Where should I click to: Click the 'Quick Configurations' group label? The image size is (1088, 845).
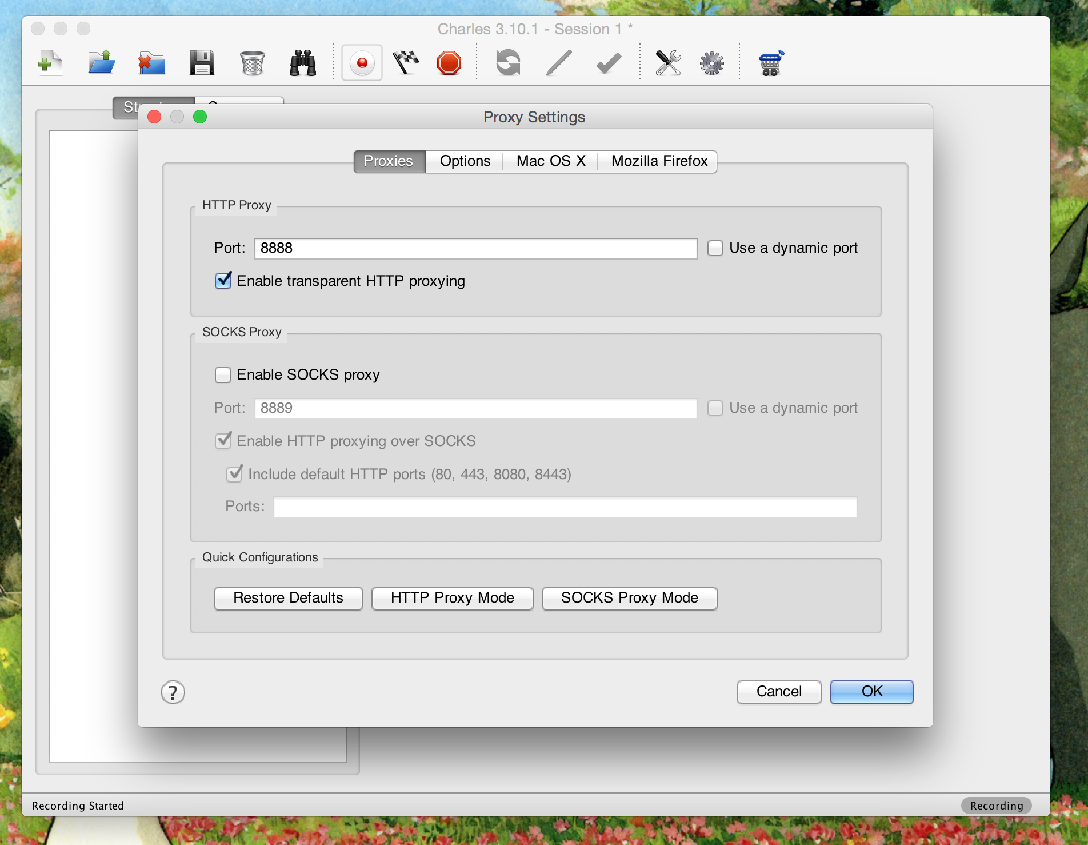click(x=260, y=557)
